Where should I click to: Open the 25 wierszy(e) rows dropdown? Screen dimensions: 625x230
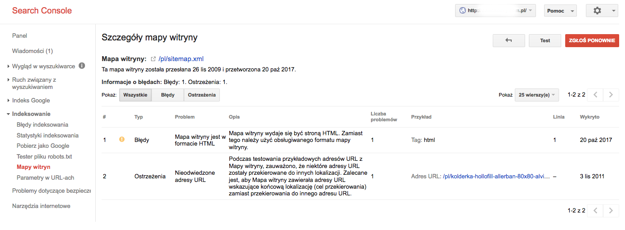click(x=536, y=95)
